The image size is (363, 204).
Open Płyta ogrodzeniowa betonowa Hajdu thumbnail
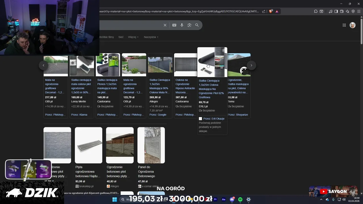(x=88, y=145)
